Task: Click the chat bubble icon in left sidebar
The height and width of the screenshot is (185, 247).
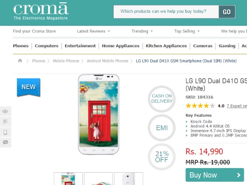Action: (5, 142)
